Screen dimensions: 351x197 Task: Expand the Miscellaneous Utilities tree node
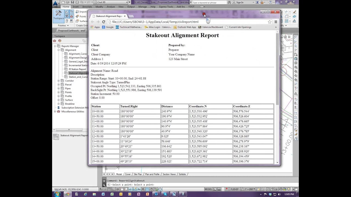tap(55, 112)
